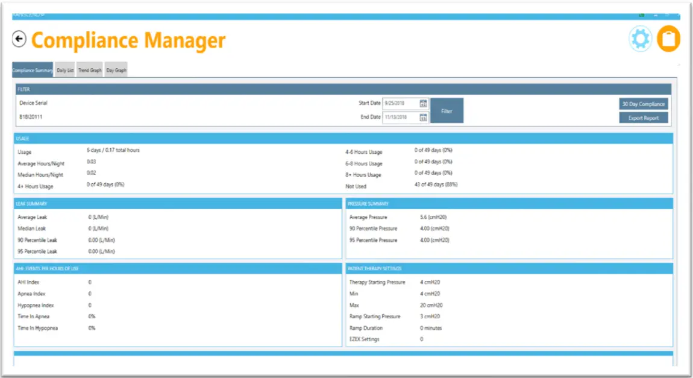This screenshot has height=378, width=693.
Task: Open the End Date calendar picker
Action: pyautogui.click(x=423, y=118)
